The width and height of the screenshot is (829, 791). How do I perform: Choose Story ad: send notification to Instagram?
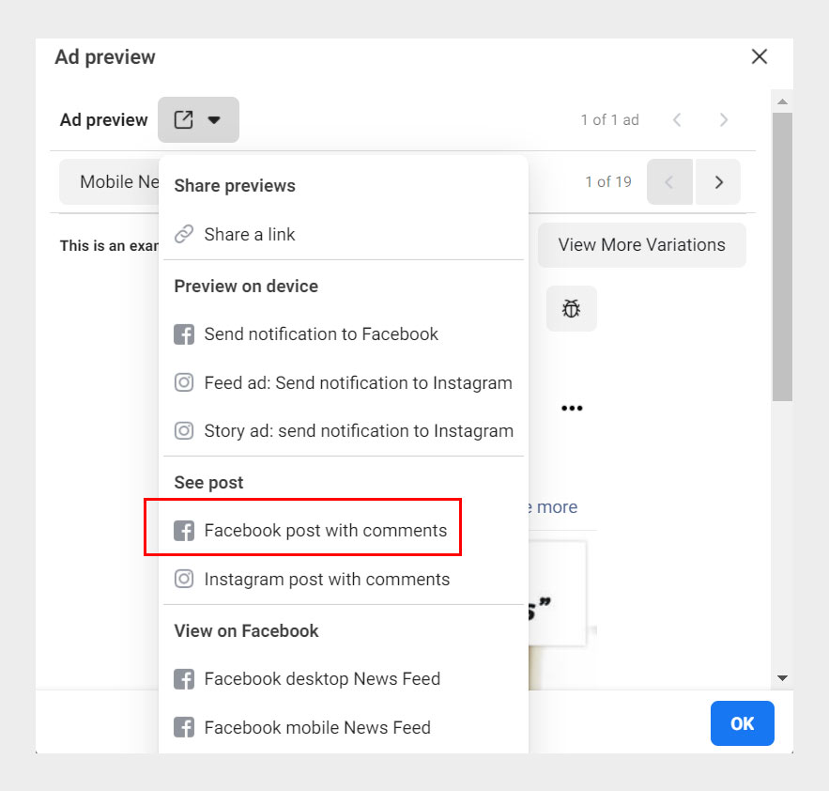click(344, 430)
